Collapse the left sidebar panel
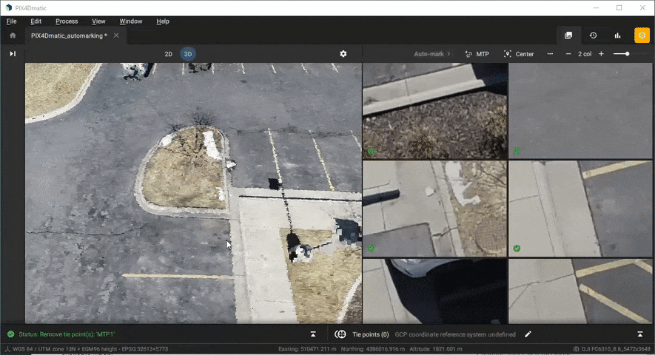 13,54
